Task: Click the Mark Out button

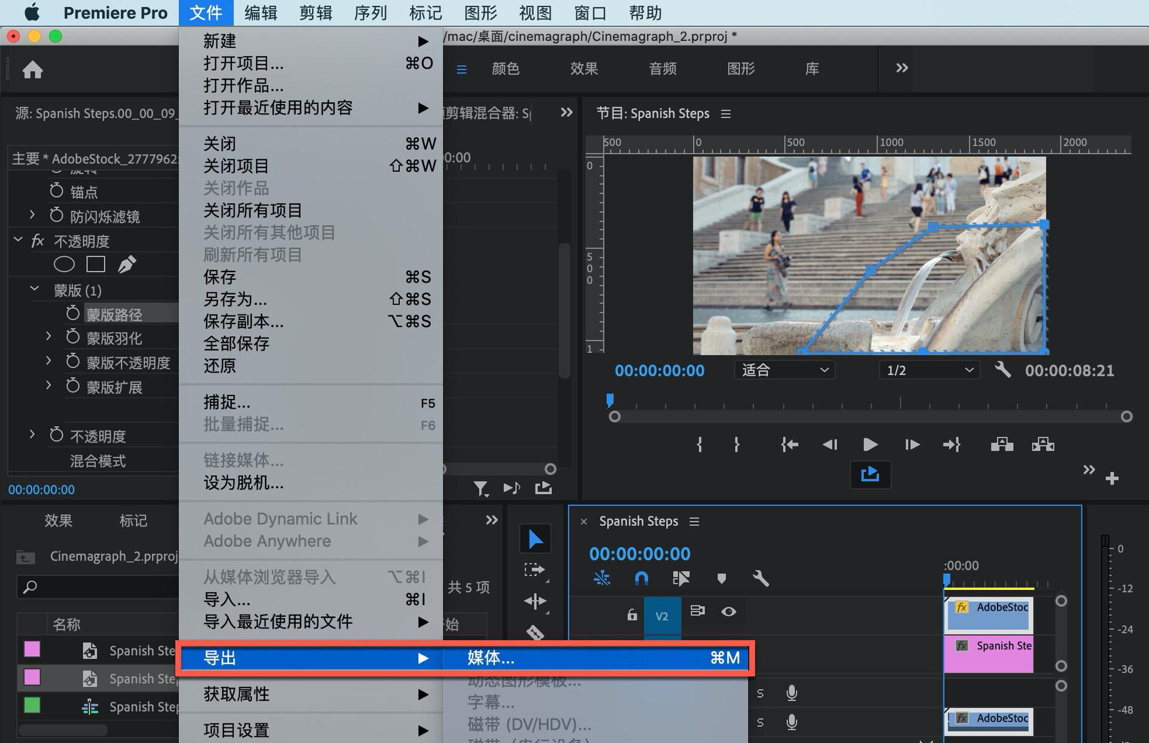Action: pyautogui.click(x=737, y=444)
